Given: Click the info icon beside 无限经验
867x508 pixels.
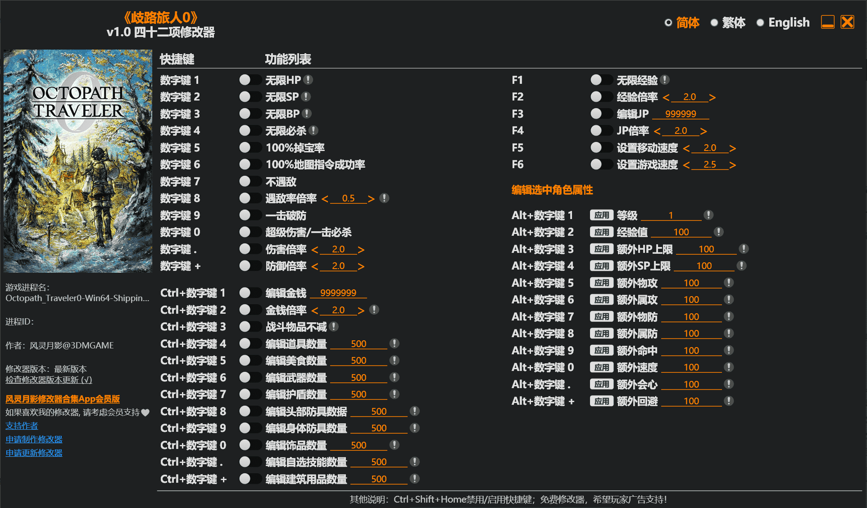Looking at the screenshot, I should pyautogui.click(x=665, y=80).
